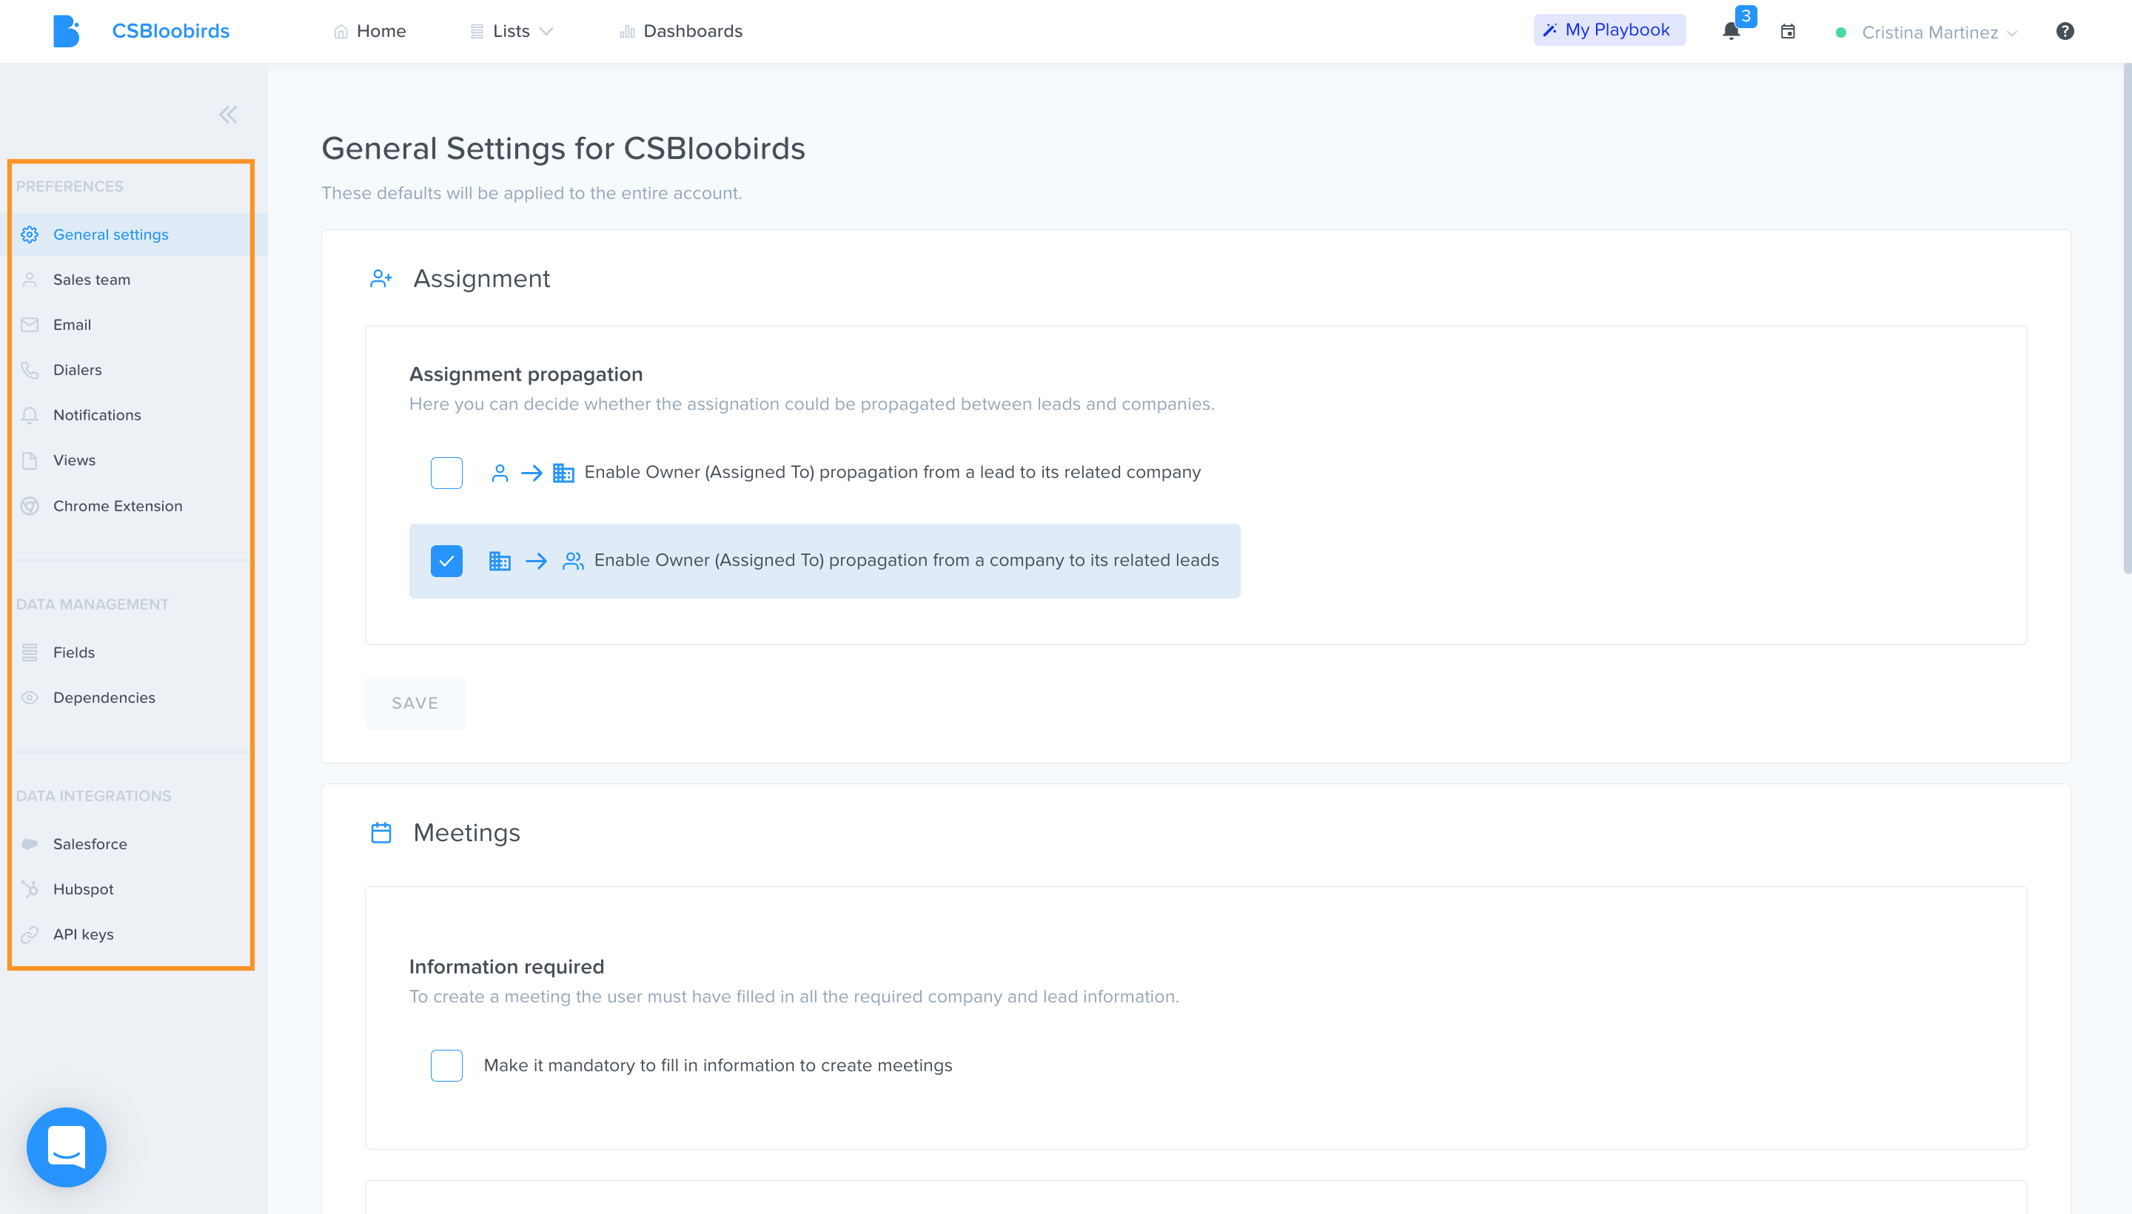Screen dimensions: 2132x1214
Task: Expand the Lists dropdown menu
Action: pyautogui.click(x=512, y=32)
